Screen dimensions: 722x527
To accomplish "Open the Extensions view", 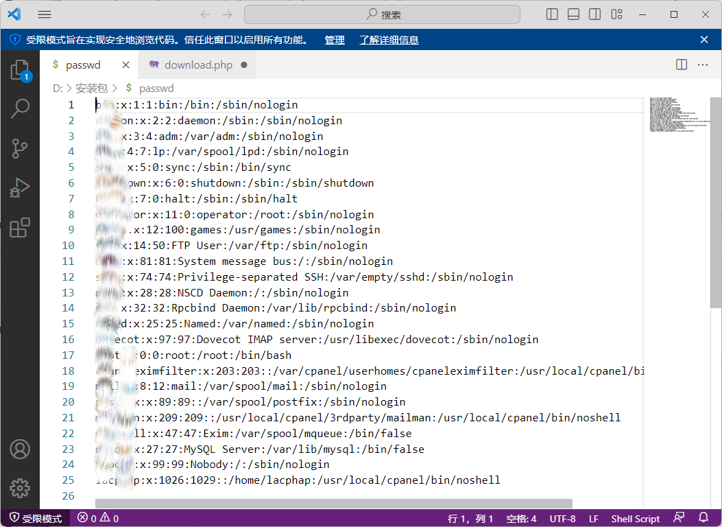I will coord(20,228).
